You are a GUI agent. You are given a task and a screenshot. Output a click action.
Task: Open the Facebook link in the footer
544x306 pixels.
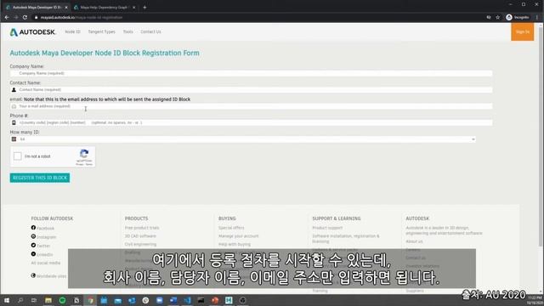click(x=45, y=229)
